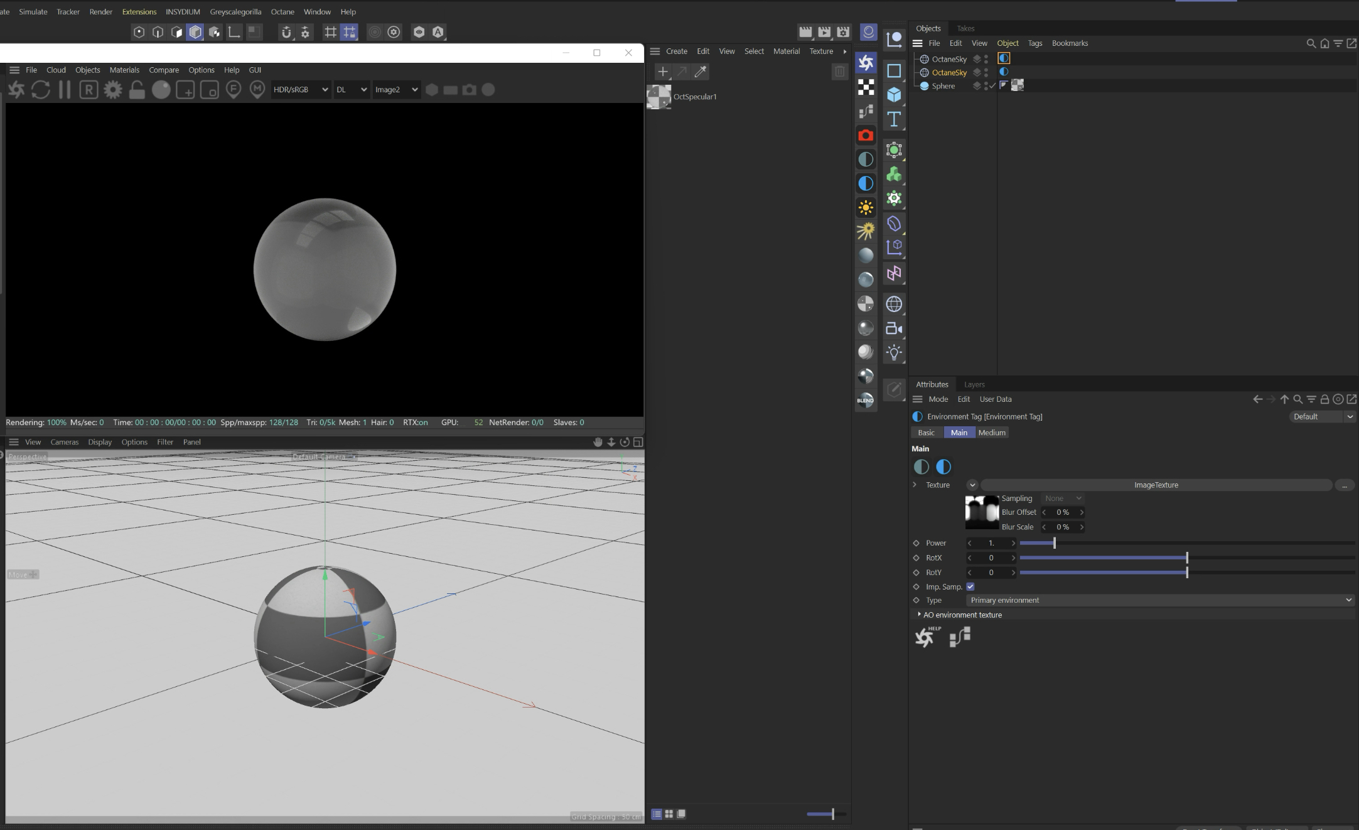1359x830 pixels.
Task: Click the Octane daylight sun icon
Action: [866, 207]
